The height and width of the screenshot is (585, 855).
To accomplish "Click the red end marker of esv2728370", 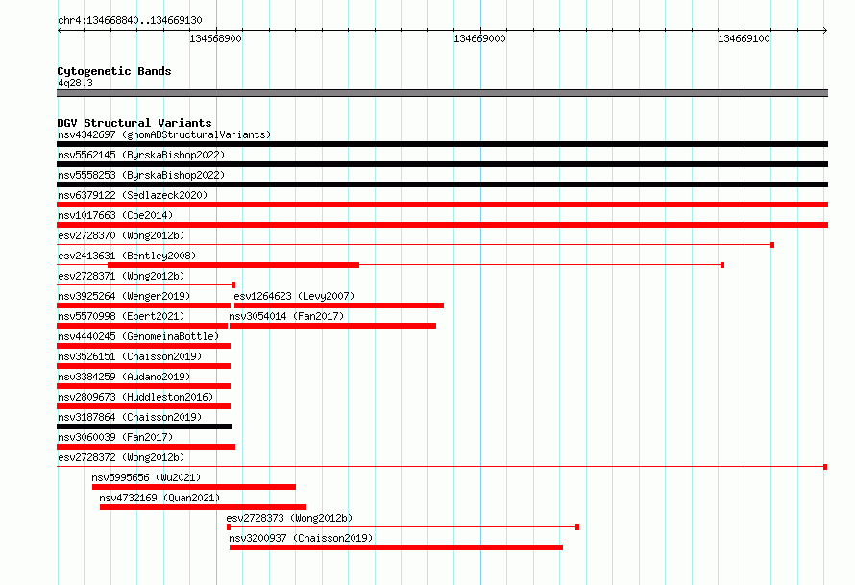I will (x=772, y=245).
